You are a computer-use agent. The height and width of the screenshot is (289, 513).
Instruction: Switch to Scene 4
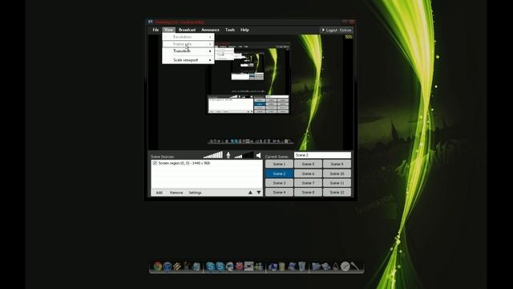tap(279, 193)
